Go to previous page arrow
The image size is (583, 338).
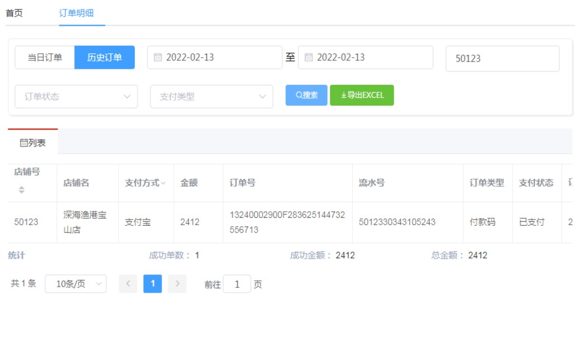pyautogui.click(x=128, y=284)
